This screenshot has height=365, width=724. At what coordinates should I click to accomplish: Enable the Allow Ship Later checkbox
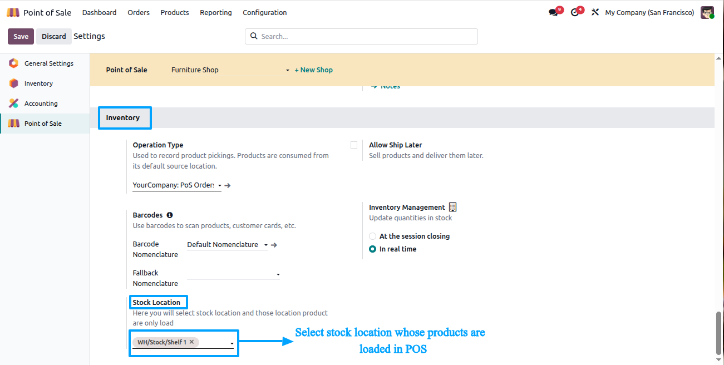coord(354,145)
